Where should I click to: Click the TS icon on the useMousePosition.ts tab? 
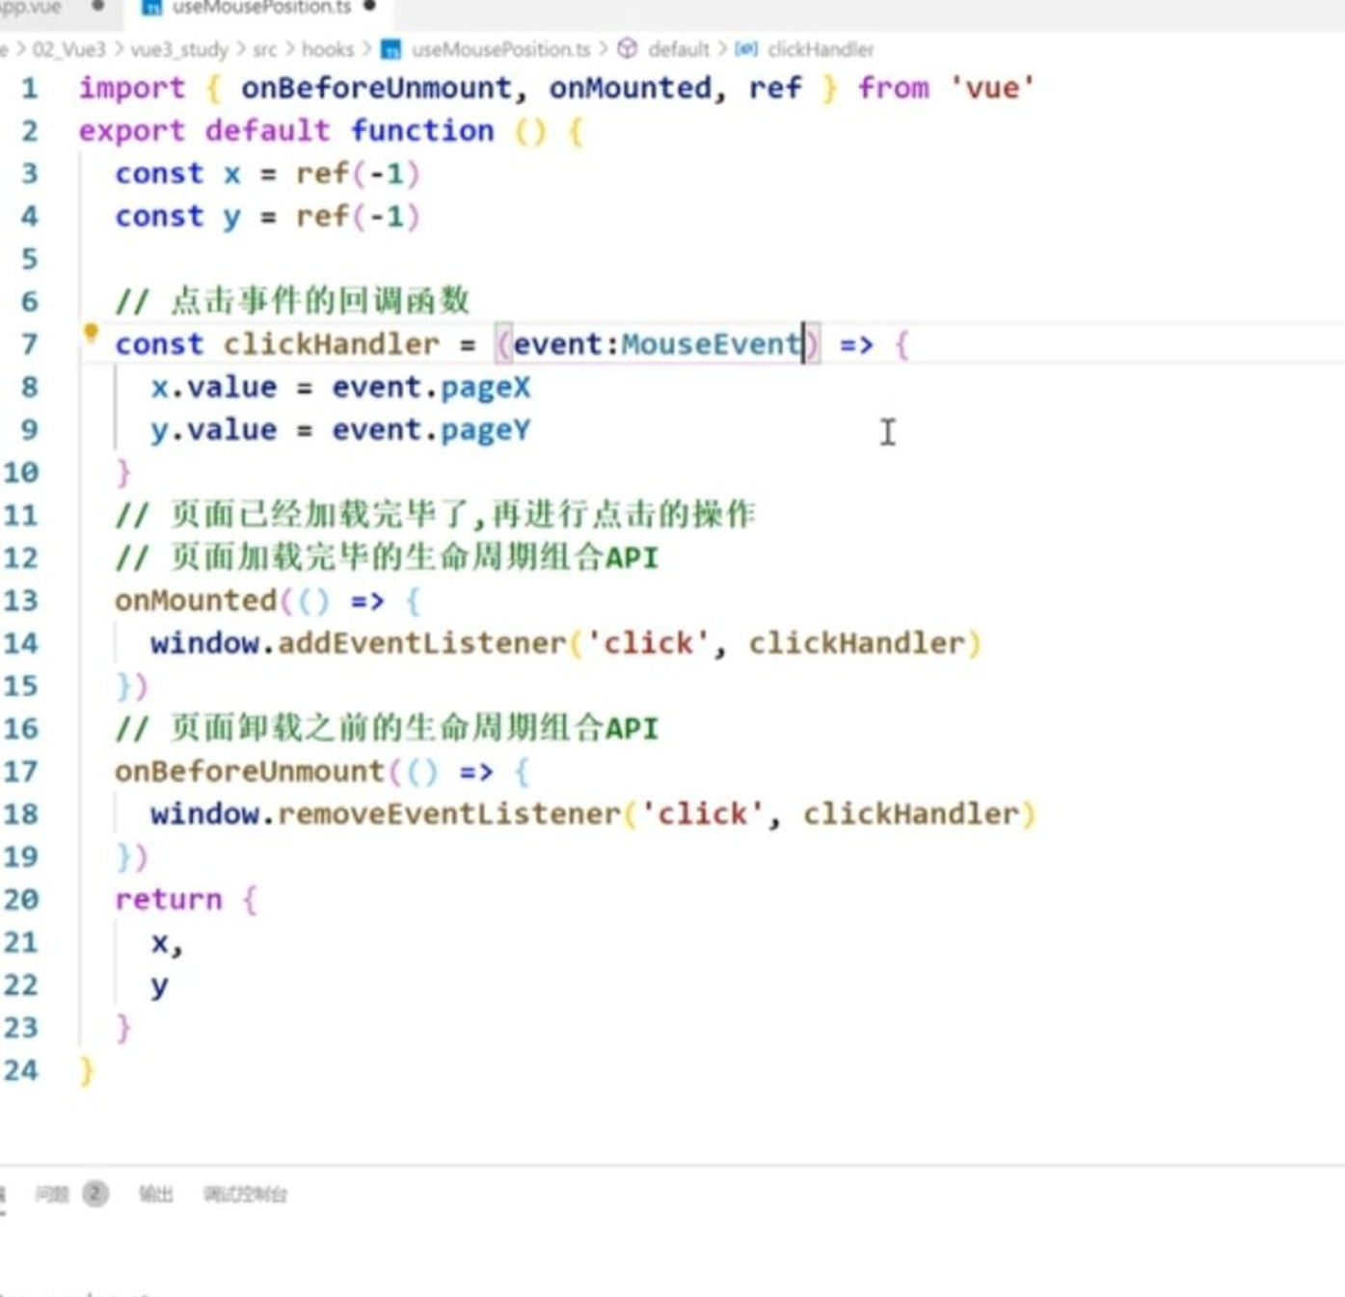coord(151,7)
